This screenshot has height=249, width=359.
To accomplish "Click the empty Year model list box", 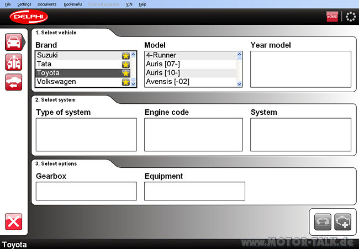I will click(300, 69).
